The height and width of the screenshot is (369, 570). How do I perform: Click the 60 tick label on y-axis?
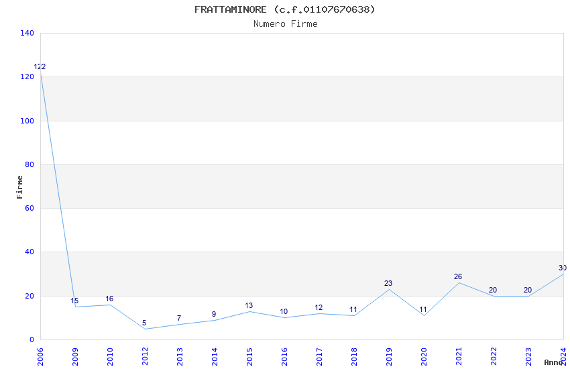tap(30, 208)
